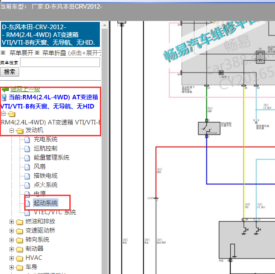Click the page icon beside 点火系统
Viewport: 275px width, 274px height.
coord(27,185)
